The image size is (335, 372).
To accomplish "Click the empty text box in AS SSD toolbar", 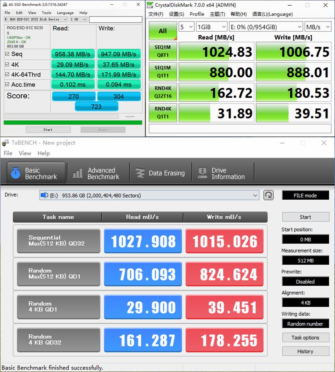I will (116, 19).
